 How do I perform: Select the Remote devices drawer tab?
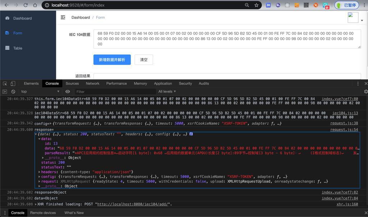[43, 213]
